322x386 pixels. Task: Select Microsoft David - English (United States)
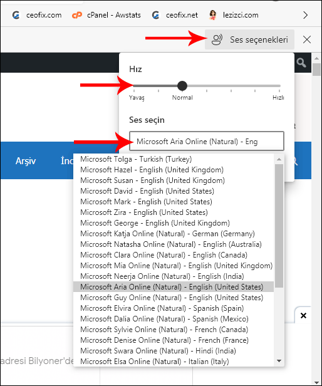pyautogui.click(x=174, y=191)
